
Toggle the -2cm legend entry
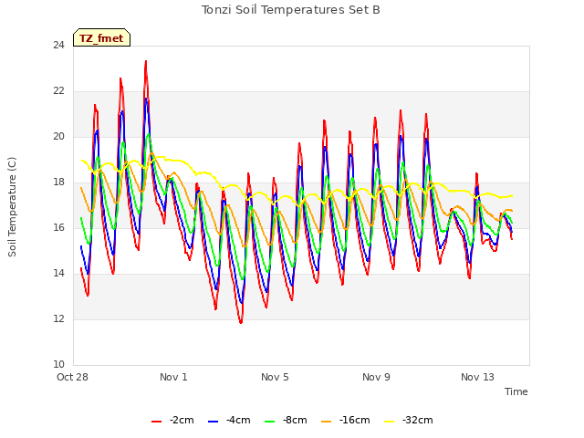172,421
